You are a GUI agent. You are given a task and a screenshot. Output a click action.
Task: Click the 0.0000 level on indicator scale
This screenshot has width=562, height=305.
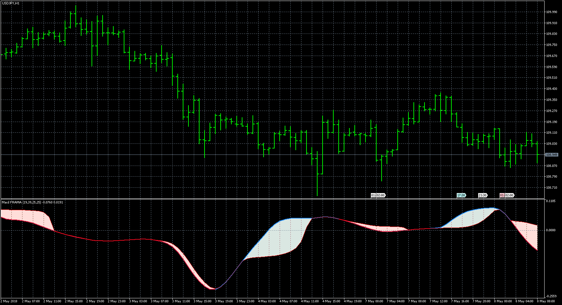551,230
